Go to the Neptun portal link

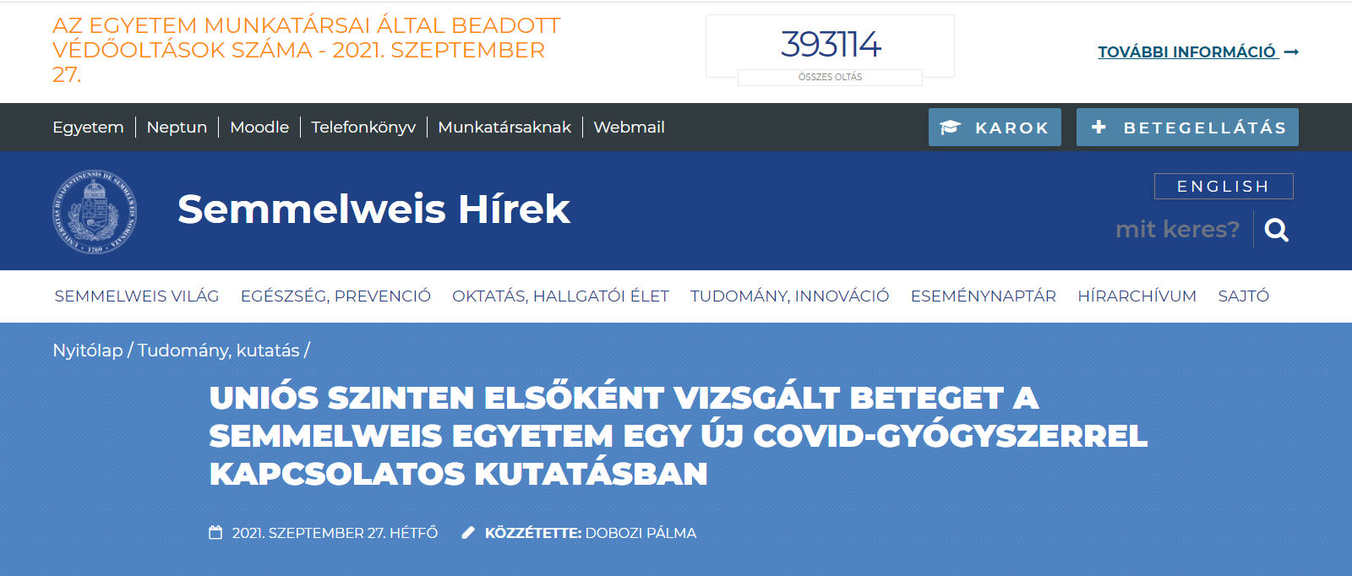click(x=177, y=128)
